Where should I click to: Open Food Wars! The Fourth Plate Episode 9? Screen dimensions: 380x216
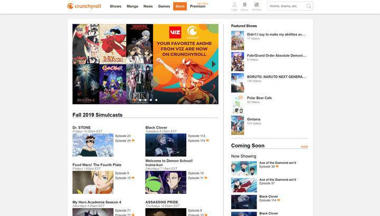pyautogui.click(x=122, y=173)
